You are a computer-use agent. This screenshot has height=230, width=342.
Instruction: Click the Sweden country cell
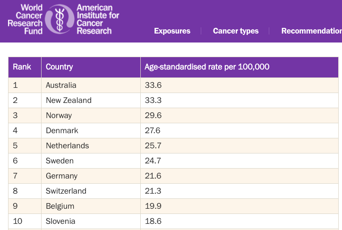coord(60,161)
